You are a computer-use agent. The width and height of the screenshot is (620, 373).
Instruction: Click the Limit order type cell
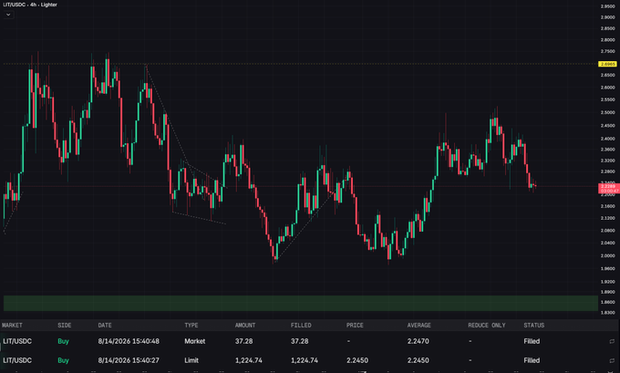coord(191,360)
